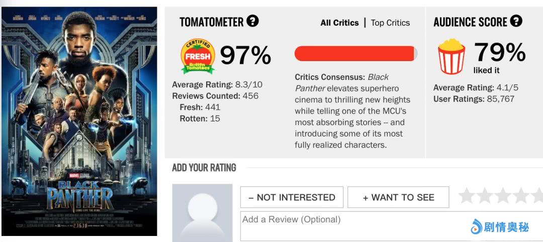
Task: Rate the movie with the second star
Action: [485, 196]
